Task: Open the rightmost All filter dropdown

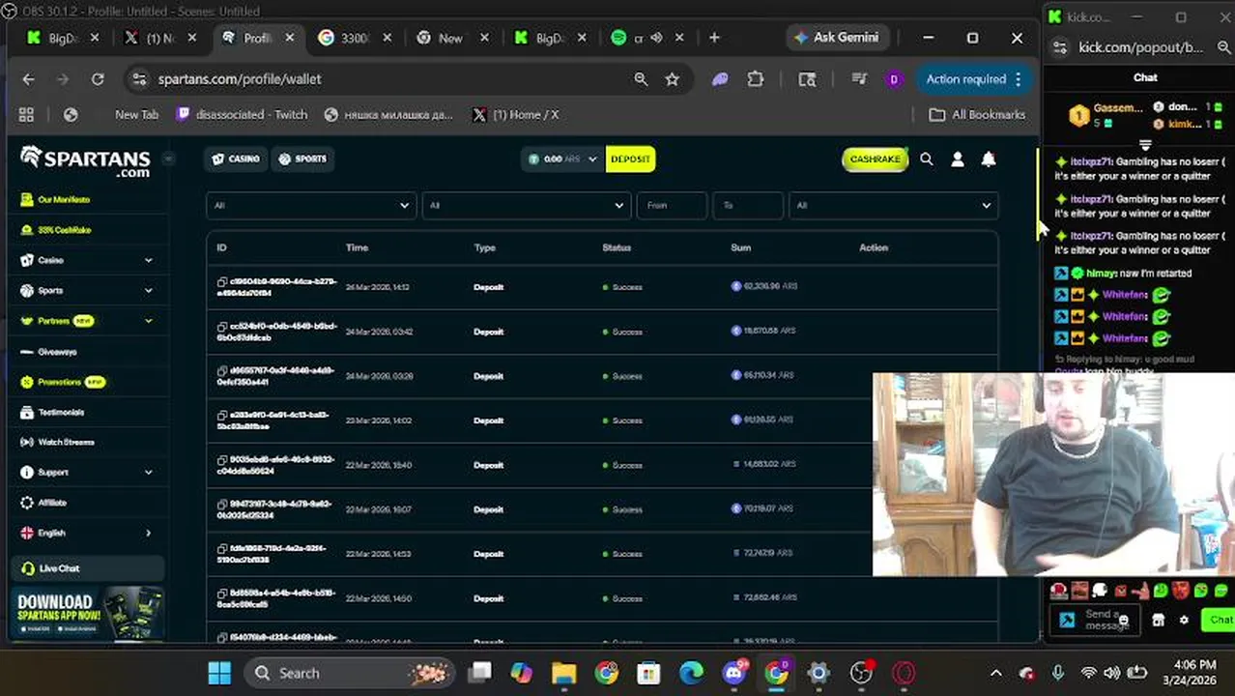Action: coord(893,205)
